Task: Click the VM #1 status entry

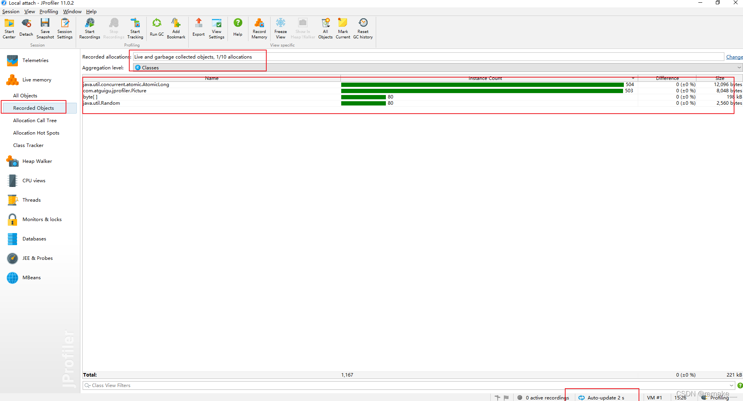Action: 654,398
